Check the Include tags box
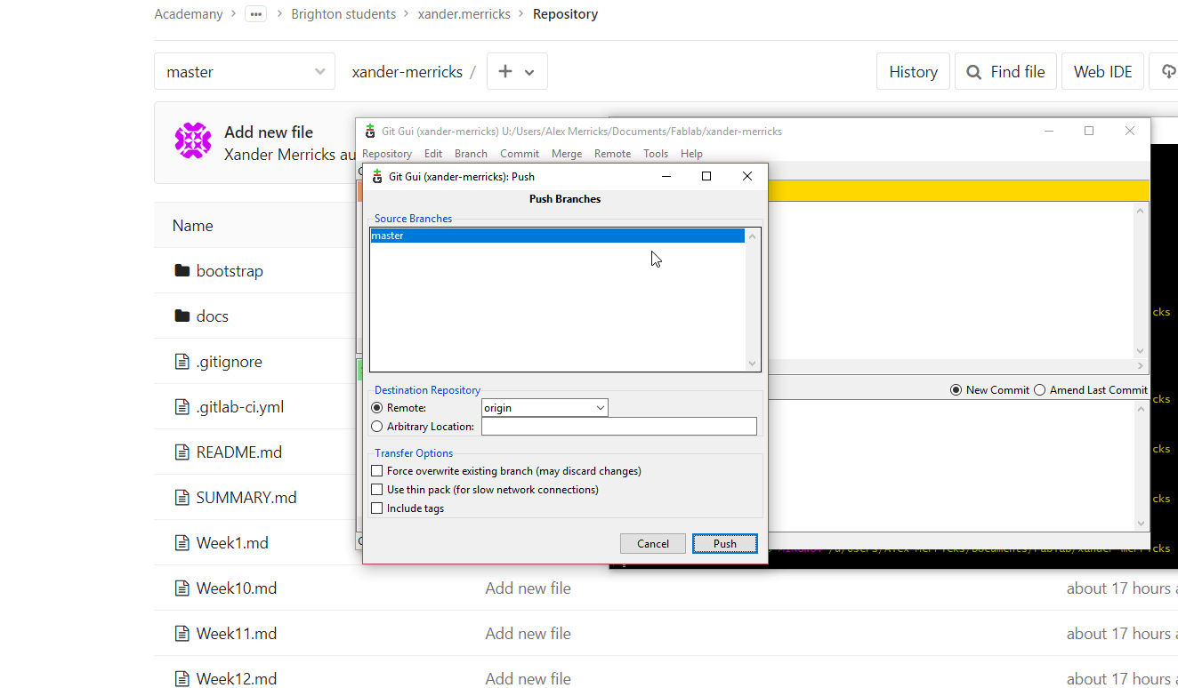Screen dimensions: 1178x688 click(x=377, y=508)
